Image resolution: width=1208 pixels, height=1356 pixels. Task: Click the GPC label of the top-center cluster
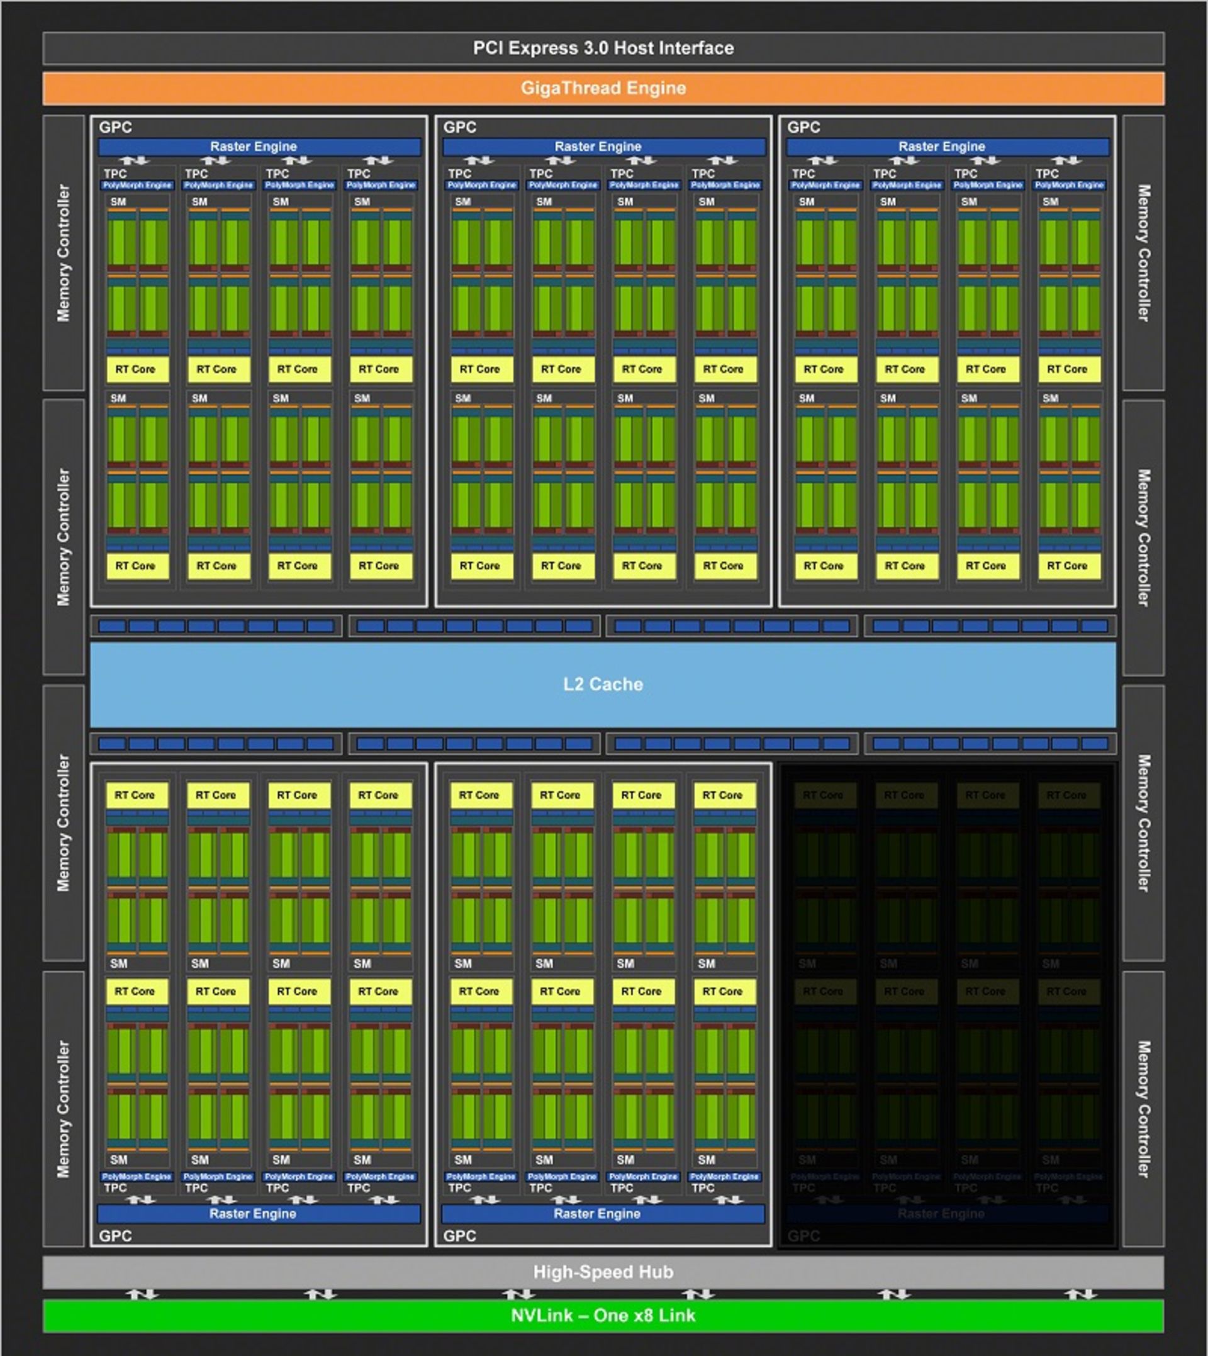[x=460, y=128]
